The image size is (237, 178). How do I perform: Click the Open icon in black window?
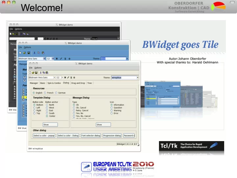13,34
